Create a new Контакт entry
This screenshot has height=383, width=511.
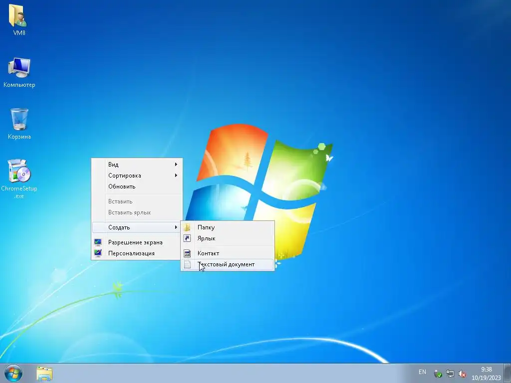coord(228,253)
